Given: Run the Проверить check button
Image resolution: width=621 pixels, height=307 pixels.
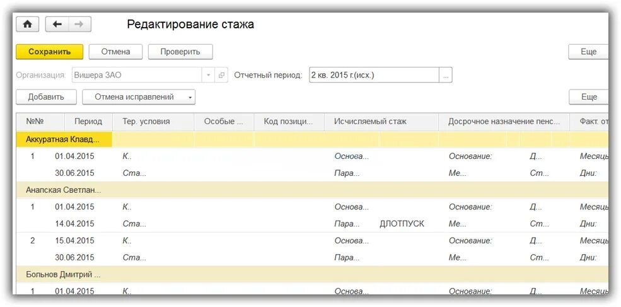Looking at the screenshot, I should point(180,52).
